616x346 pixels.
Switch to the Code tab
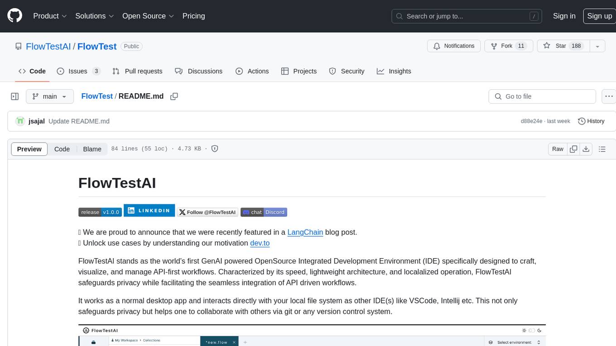32,71
